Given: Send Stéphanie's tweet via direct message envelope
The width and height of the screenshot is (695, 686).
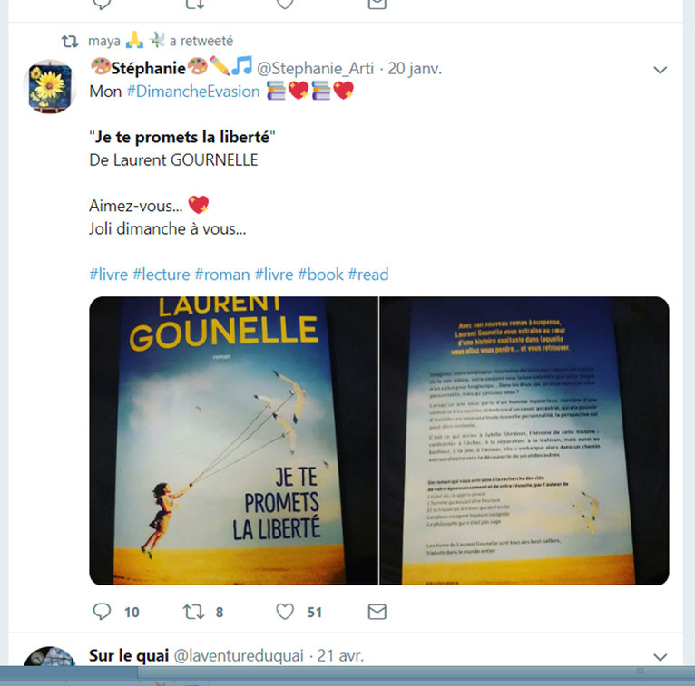Looking at the screenshot, I should pyautogui.click(x=377, y=612).
